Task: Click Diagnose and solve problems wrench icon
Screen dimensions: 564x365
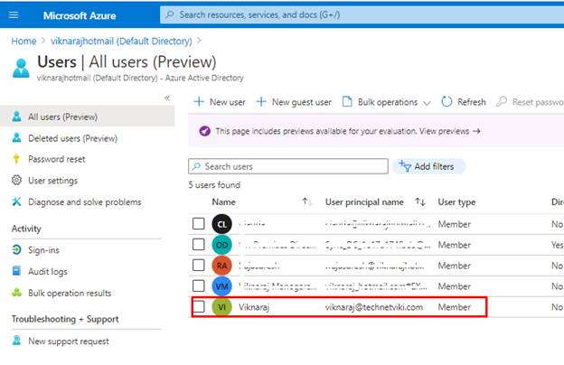Action: [17, 202]
